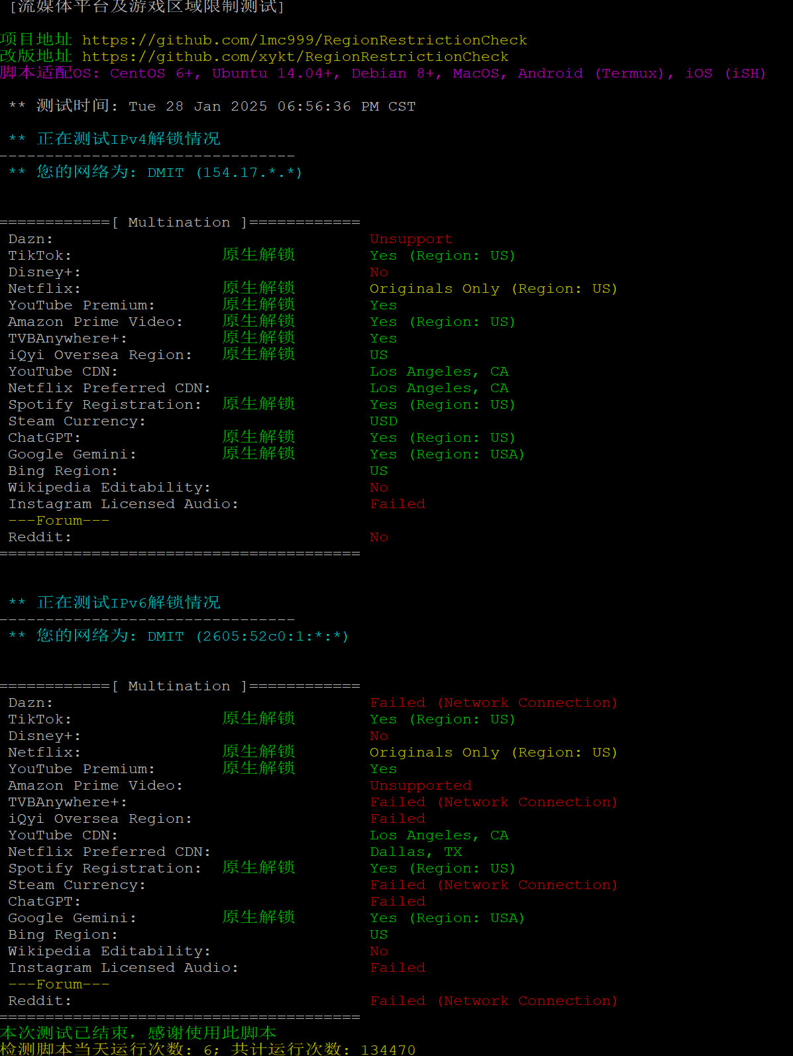Click the IPv6 iQyi Oversea Region "Failed" result

click(x=397, y=819)
